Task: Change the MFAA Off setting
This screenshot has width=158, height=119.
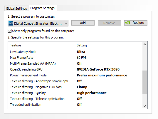Action: 79,63
